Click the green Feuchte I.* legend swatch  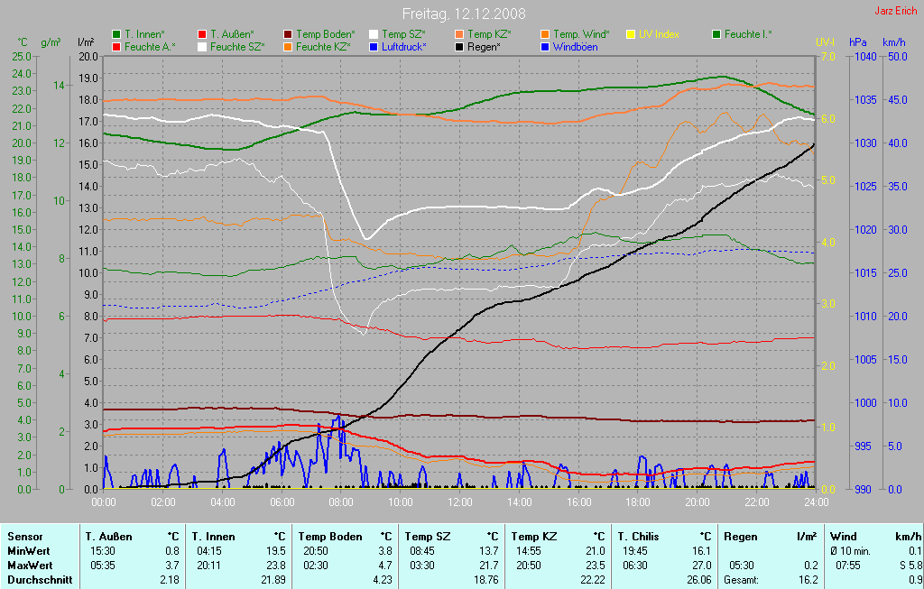[x=716, y=35]
